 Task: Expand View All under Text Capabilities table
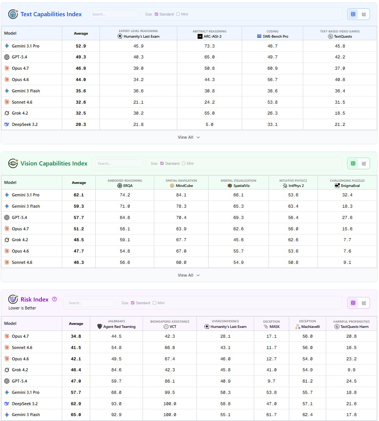point(189,137)
